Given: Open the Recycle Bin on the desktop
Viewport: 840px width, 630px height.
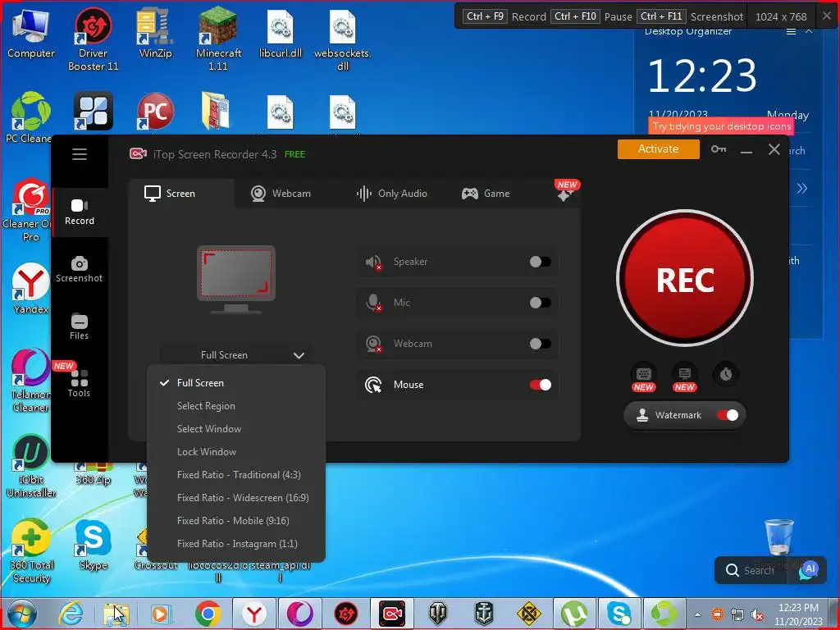Looking at the screenshot, I should (779, 538).
